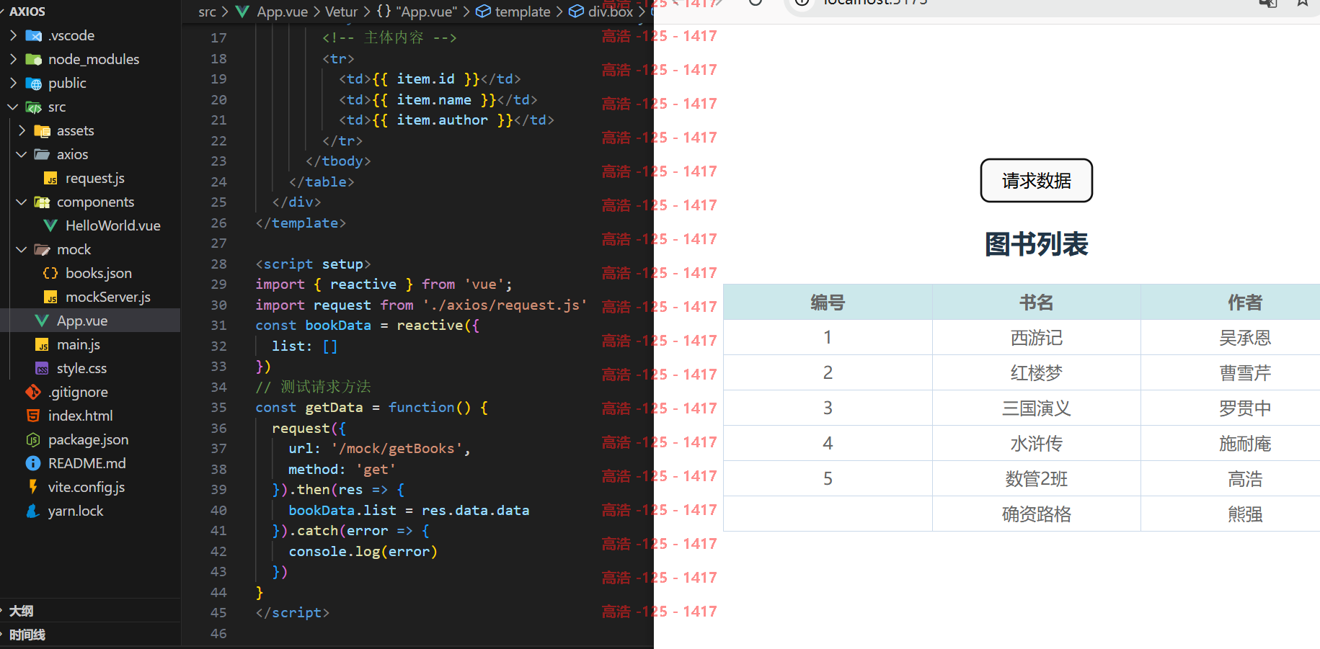The height and width of the screenshot is (649, 1320).
Task: Click the 编号 column header
Action: pos(828,303)
